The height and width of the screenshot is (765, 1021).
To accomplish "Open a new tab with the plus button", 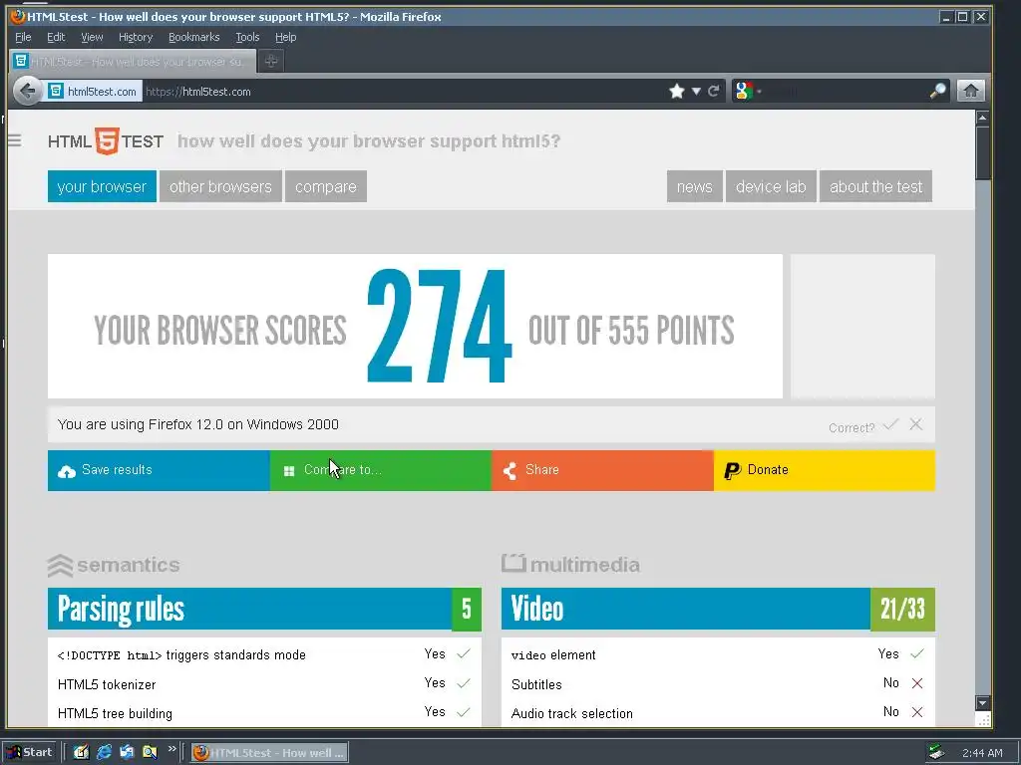I will click(x=271, y=61).
